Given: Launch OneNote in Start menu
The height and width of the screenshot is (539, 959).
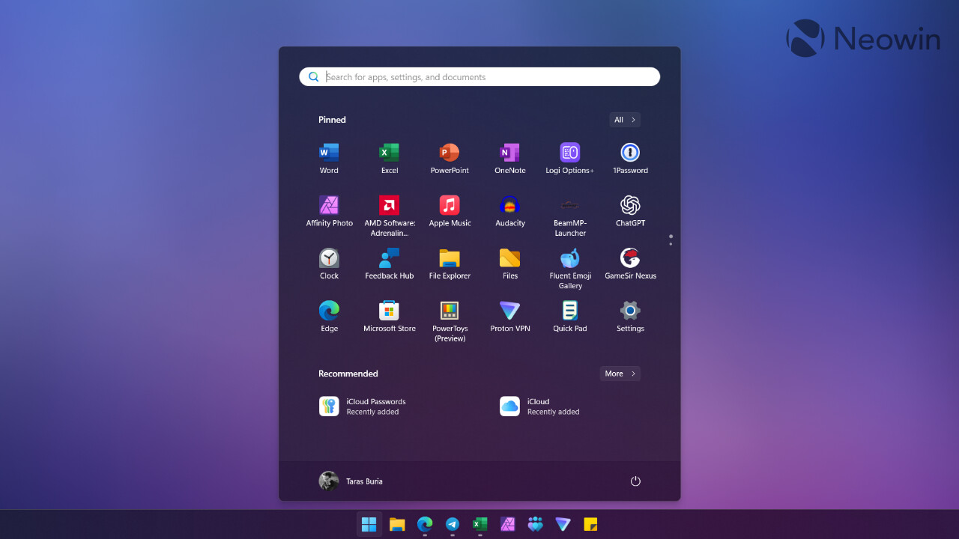Looking at the screenshot, I should pos(510,159).
